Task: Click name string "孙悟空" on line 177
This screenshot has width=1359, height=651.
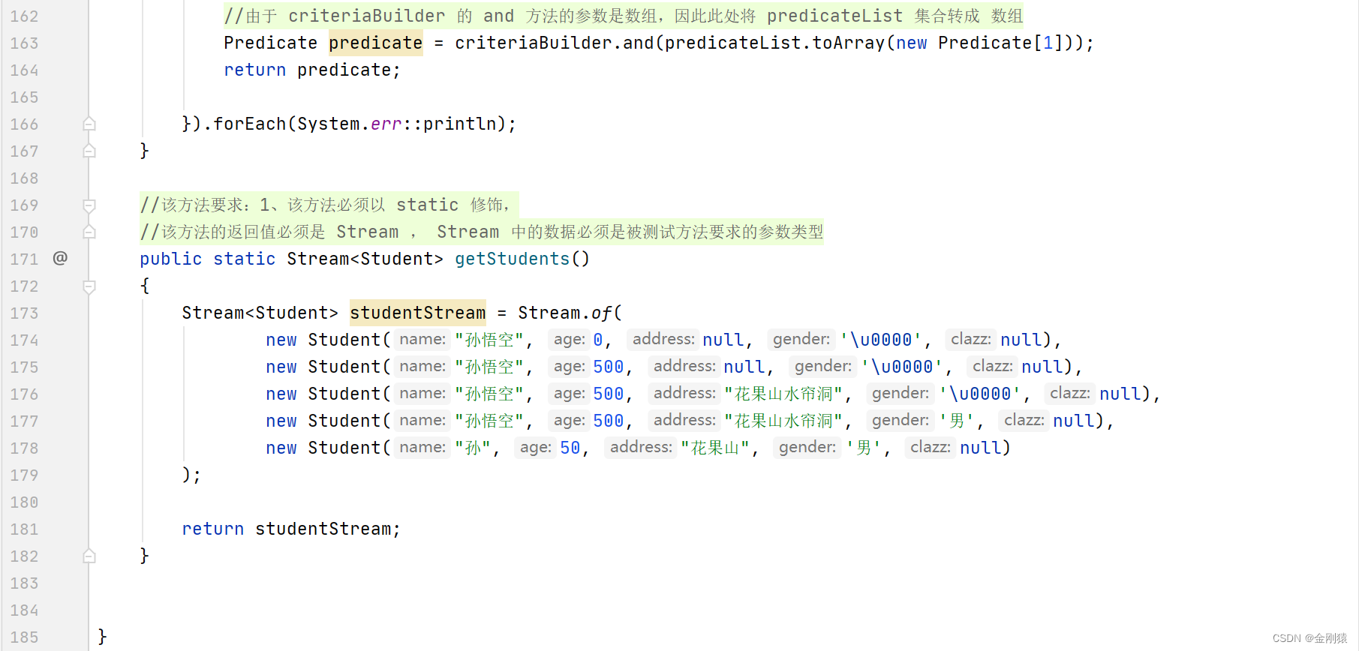Action: 489,421
